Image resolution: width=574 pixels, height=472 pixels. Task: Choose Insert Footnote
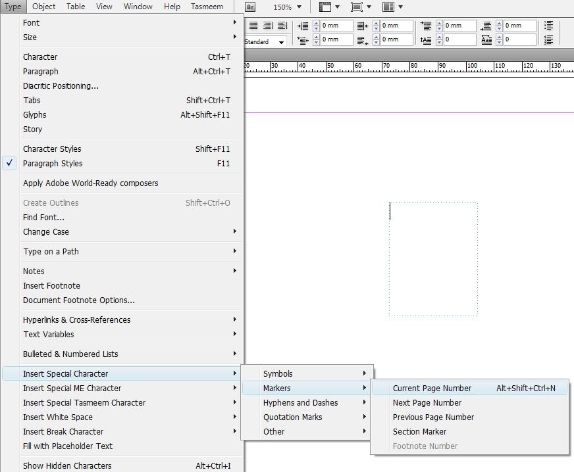click(x=122, y=285)
